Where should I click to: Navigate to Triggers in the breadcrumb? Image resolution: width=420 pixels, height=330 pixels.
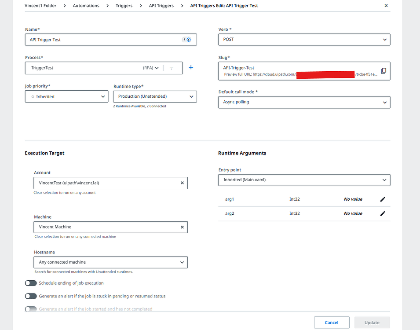pyautogui.click(x=124, y=5)
